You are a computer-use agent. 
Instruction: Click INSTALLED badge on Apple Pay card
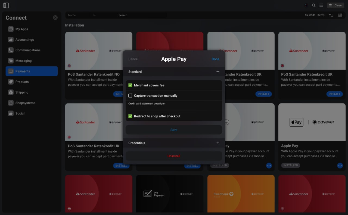click(291, 165)
